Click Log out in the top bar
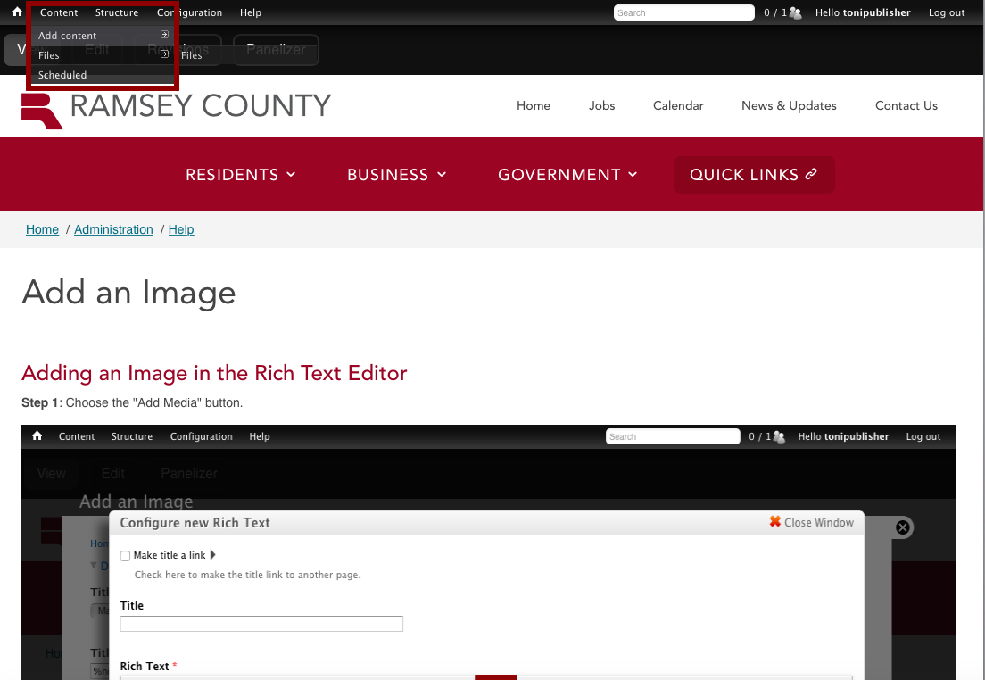This screenshot has width=985, height=680. 946,12
